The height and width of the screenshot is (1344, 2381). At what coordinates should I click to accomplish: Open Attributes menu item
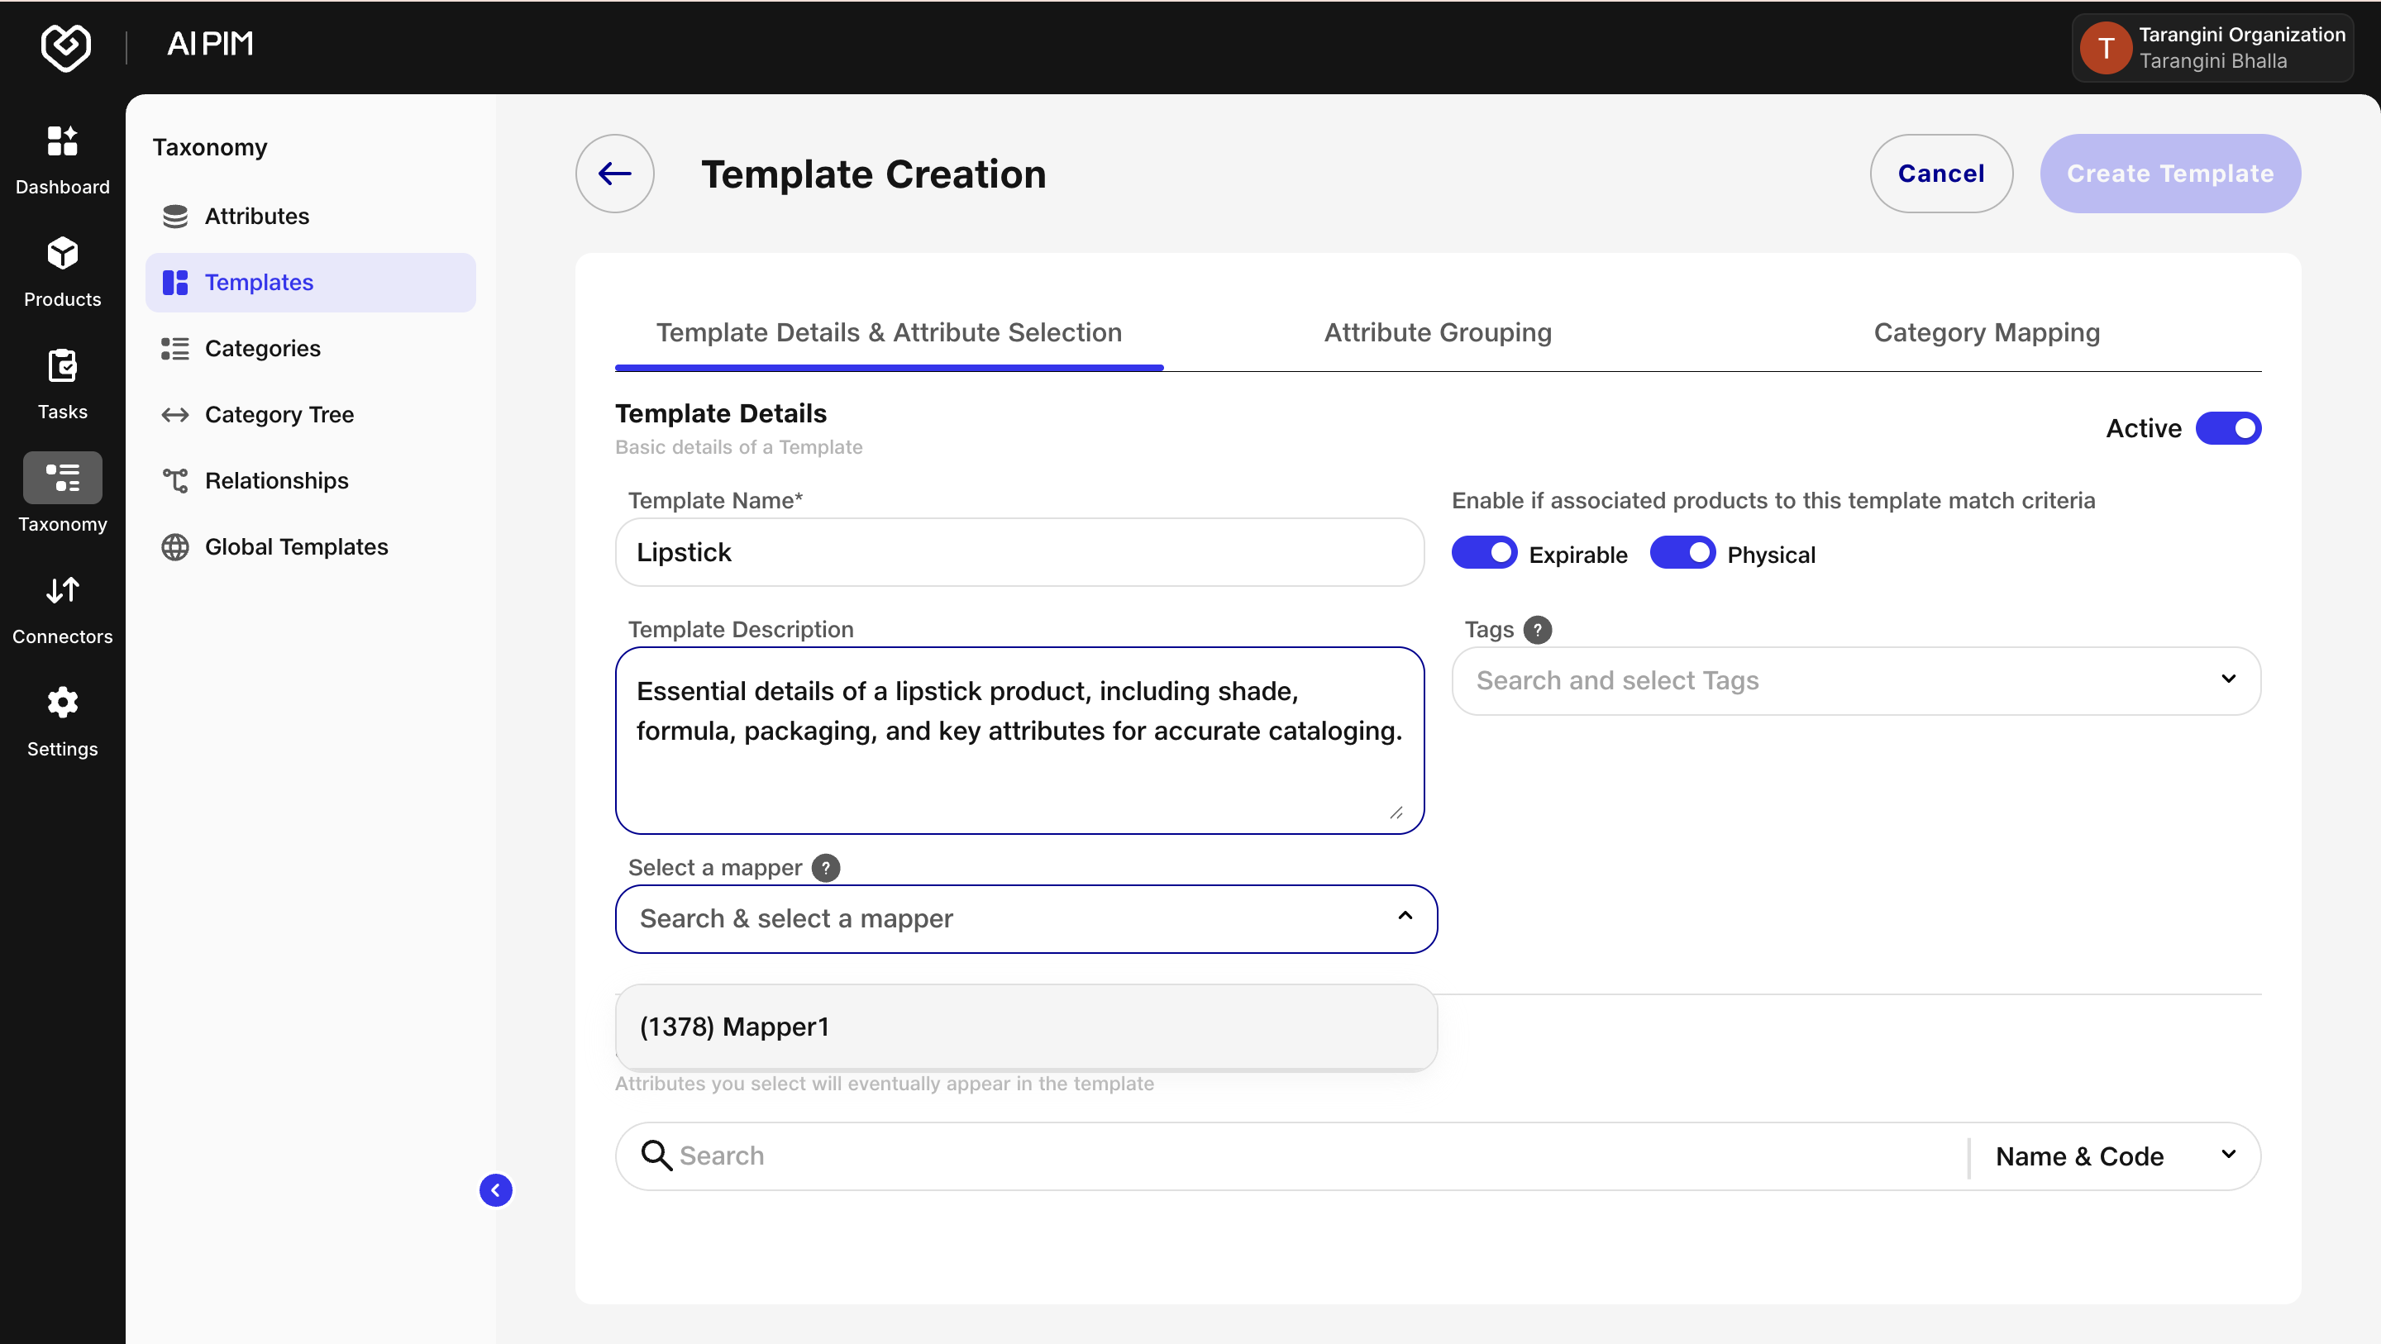coord(311,217)
